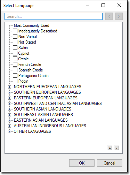This screenshot has height=175, width=130.
Task: Expand all tree nodes with plus button
Action: tap(110, 148)
